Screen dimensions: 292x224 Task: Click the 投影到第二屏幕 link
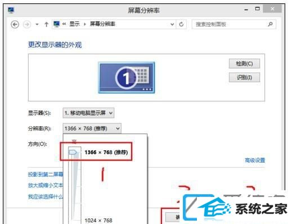(46, 174)
